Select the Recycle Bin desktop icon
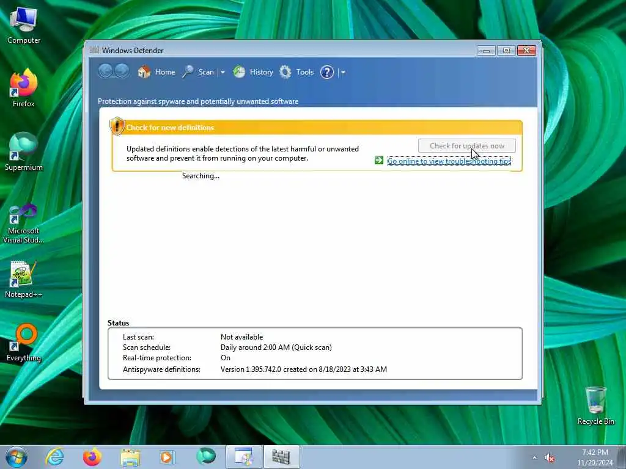Viewport: 626px width, 469px height. click(x=595, y=405)
